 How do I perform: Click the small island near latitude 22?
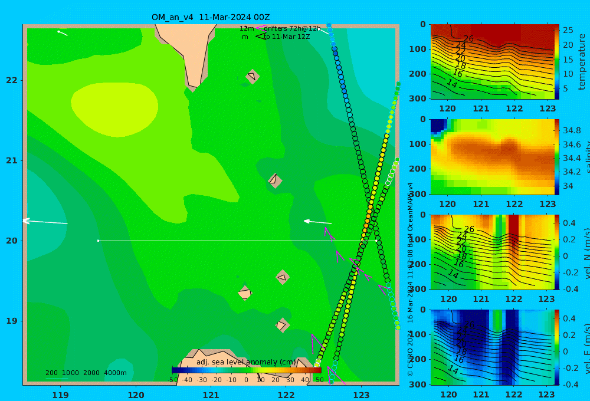pos(253,76)
